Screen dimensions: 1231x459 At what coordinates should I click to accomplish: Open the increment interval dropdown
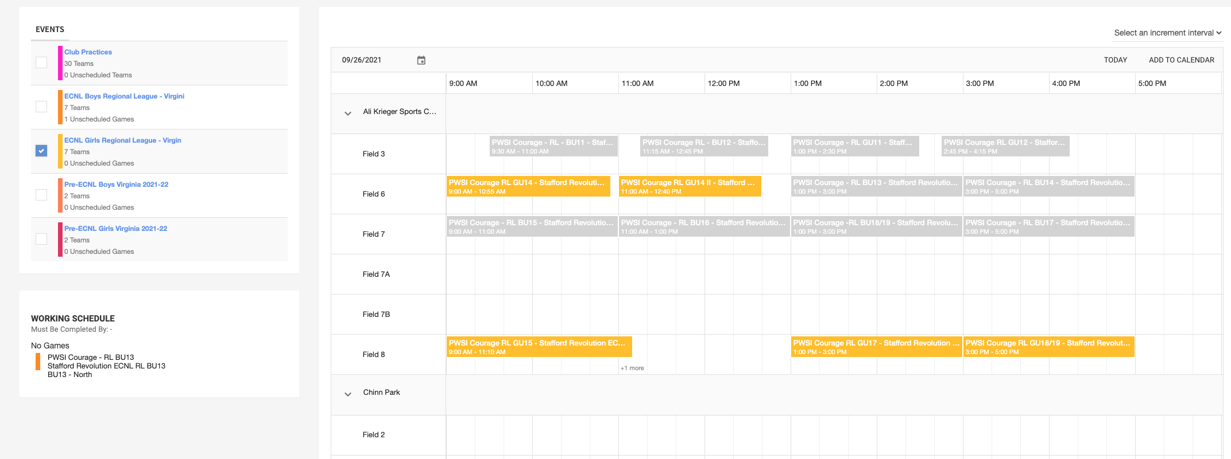tap(1167, 33)
